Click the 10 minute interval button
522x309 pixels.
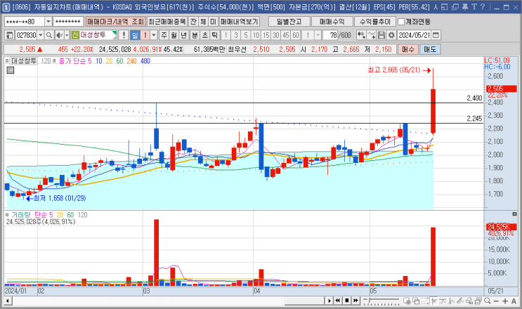[x=256, y=35]
